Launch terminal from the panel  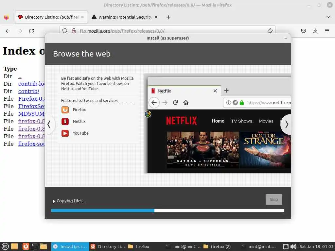pyautogui.click(x=34, y=246)
